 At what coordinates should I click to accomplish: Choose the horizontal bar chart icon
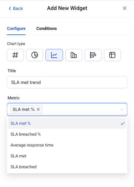pos(93,55)
